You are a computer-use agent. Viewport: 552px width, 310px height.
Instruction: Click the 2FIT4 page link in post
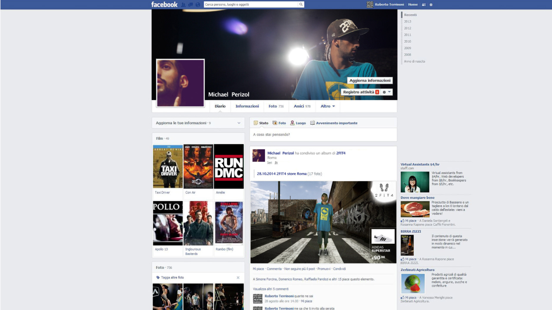coord(341,153)
